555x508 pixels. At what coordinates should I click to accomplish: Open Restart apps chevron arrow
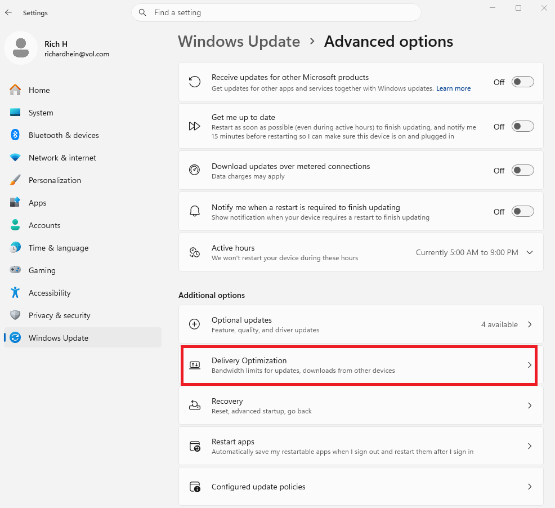click(530, 446)
